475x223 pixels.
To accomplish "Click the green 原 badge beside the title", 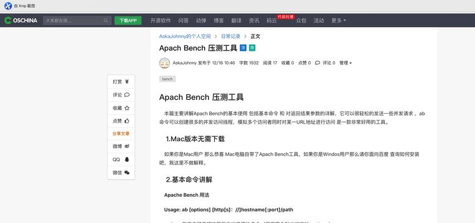I will coord(252,48).
